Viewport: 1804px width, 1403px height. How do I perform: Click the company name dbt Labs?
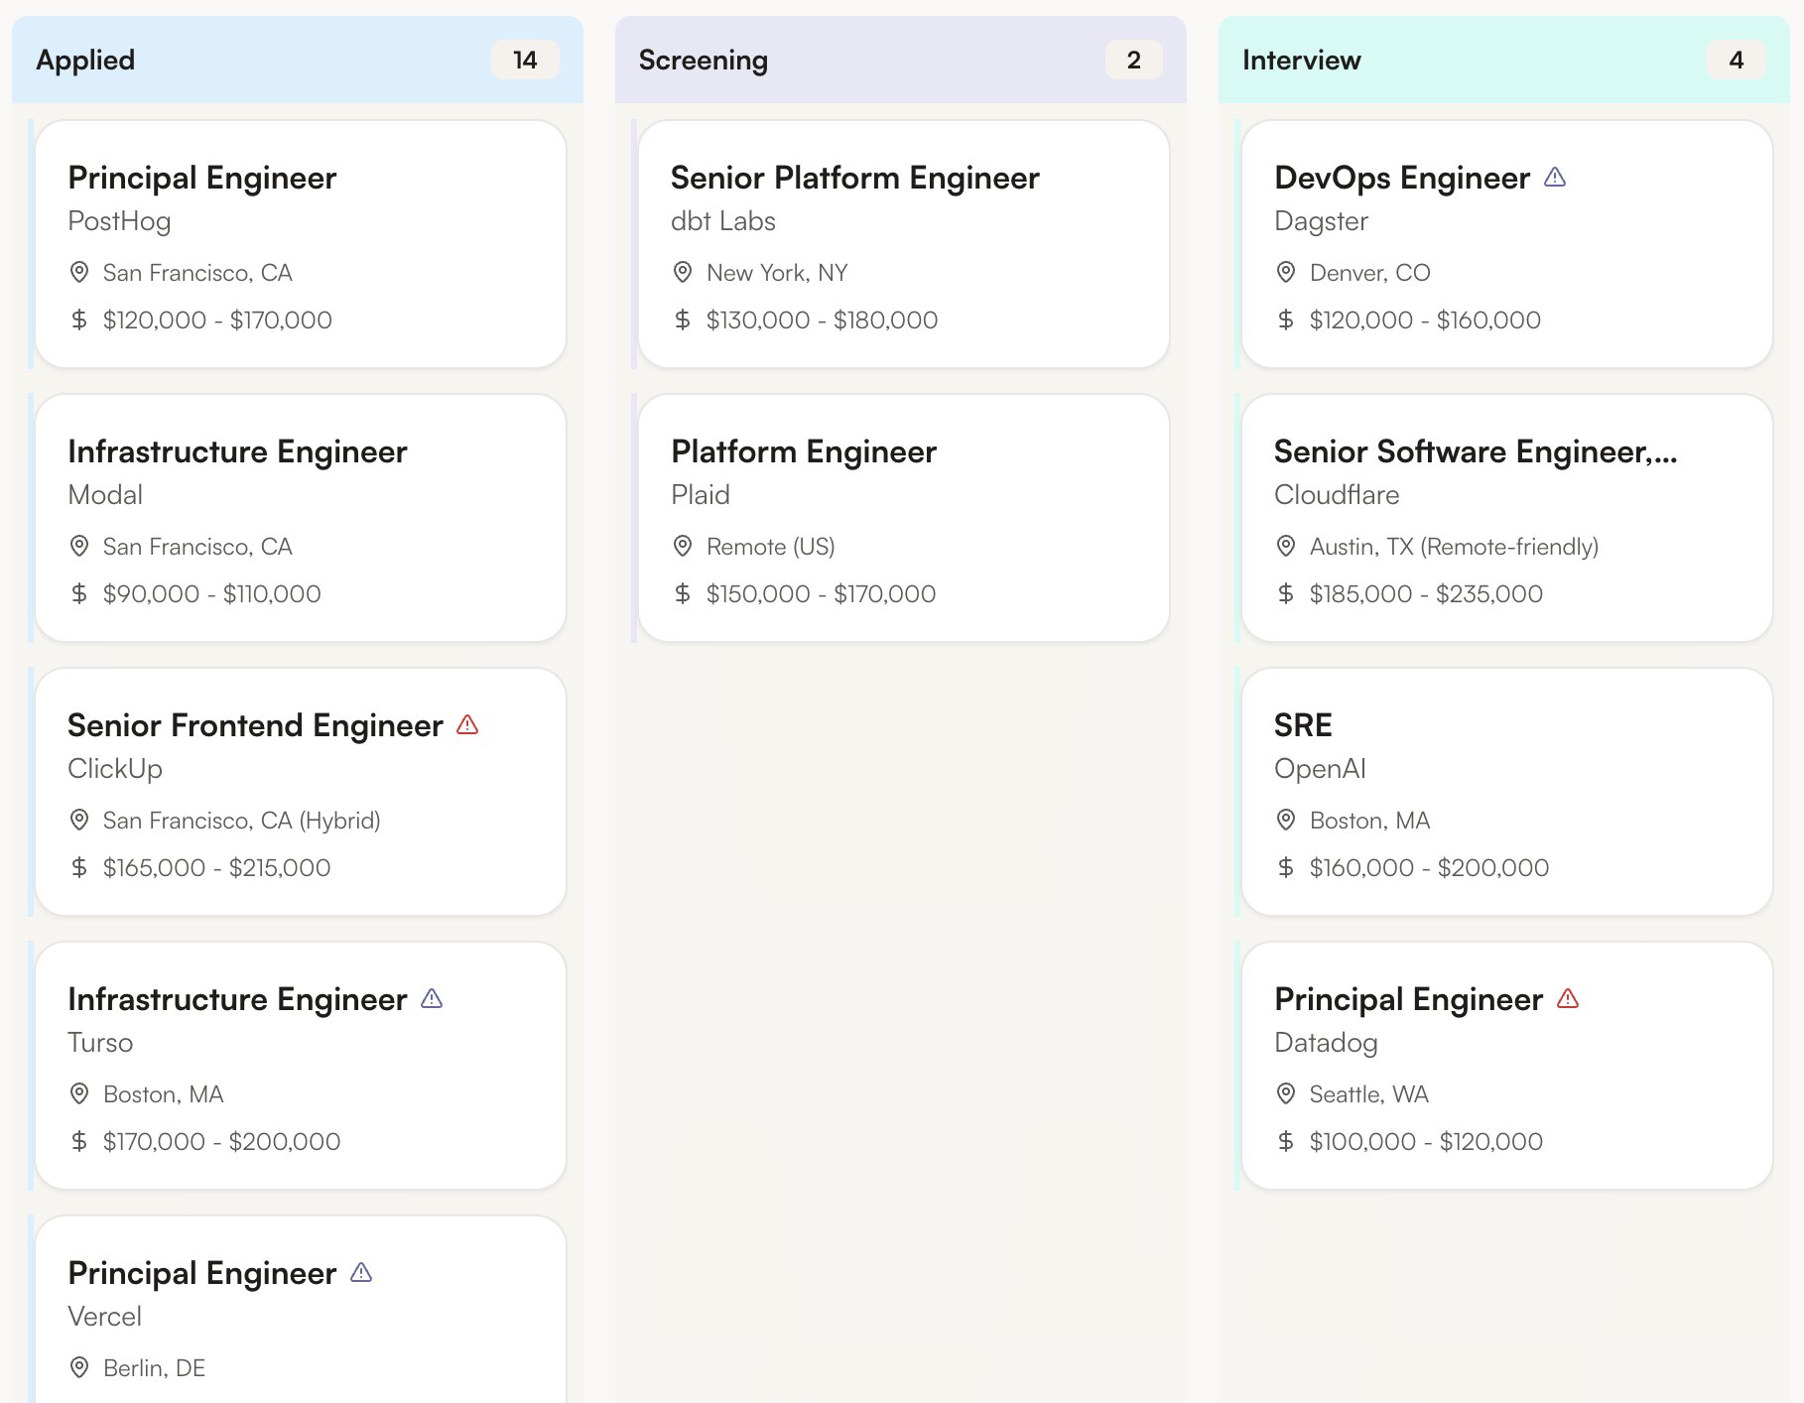click(723, 221)
